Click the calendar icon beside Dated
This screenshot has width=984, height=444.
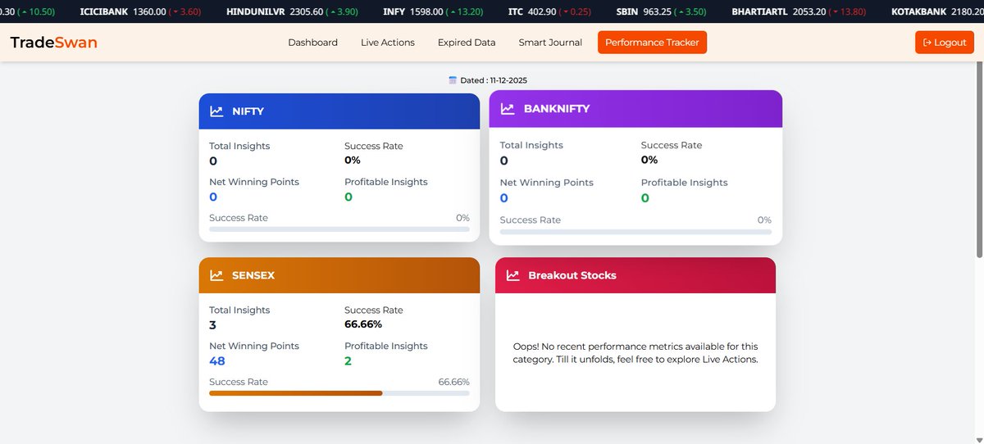pyautogui.click(x=453, y=80)
